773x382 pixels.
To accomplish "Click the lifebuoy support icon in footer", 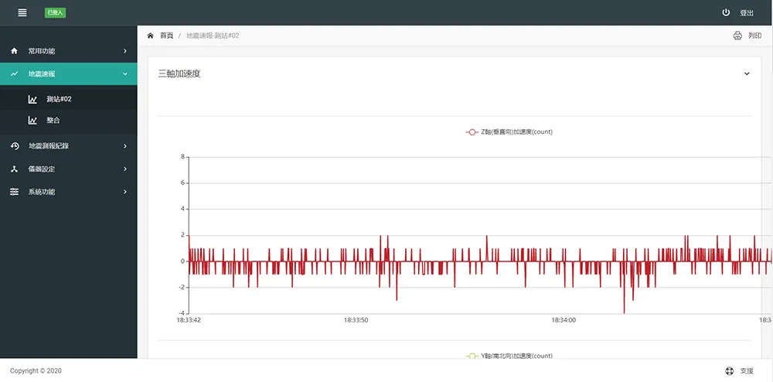I will tap(729, 370).
